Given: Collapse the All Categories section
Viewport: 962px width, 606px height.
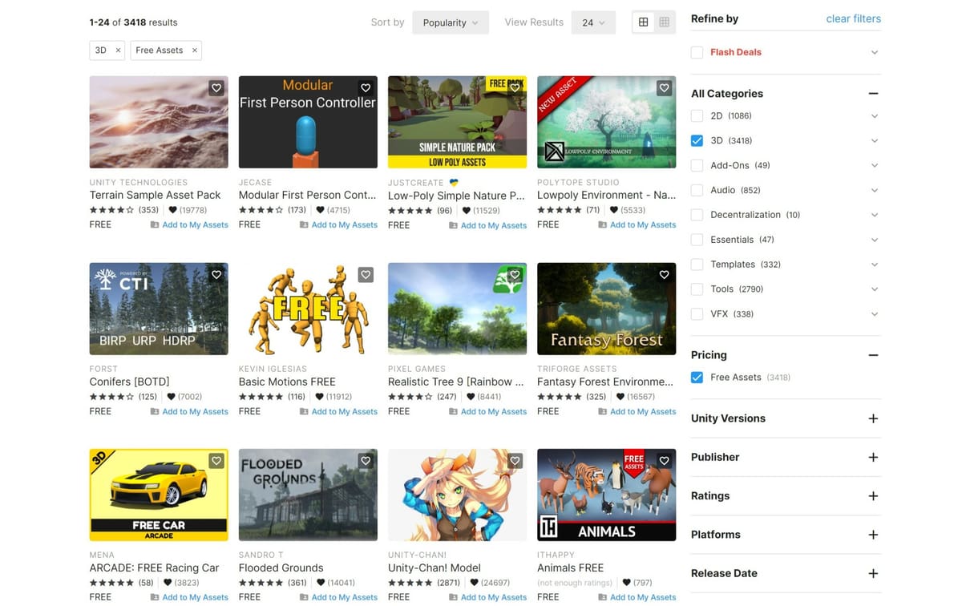Looking at the screenshot, I should (873, 93).
